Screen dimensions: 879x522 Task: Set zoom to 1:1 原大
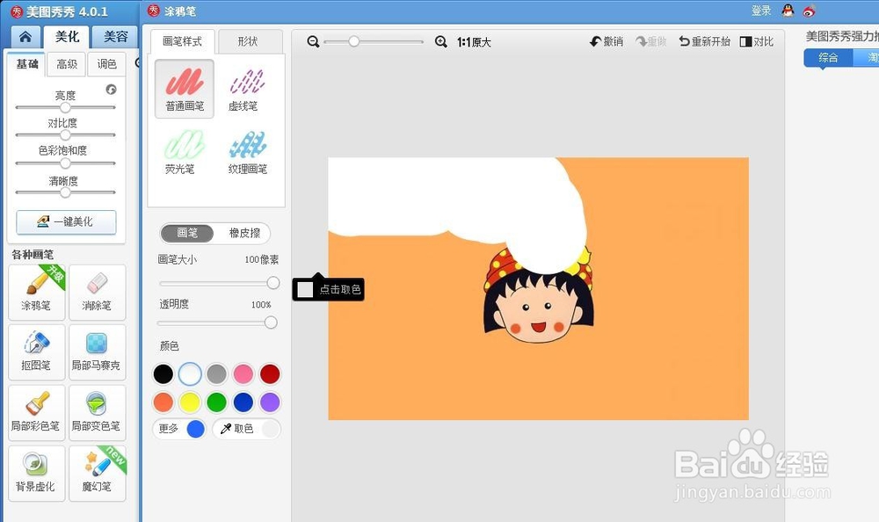coord(475,42)
